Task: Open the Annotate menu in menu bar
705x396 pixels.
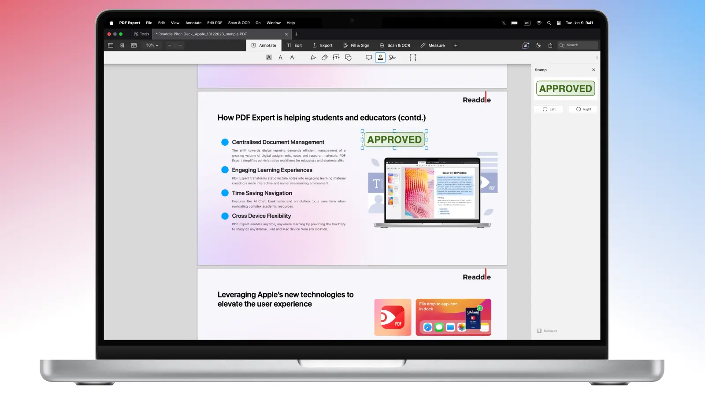Action: [193, 23]
